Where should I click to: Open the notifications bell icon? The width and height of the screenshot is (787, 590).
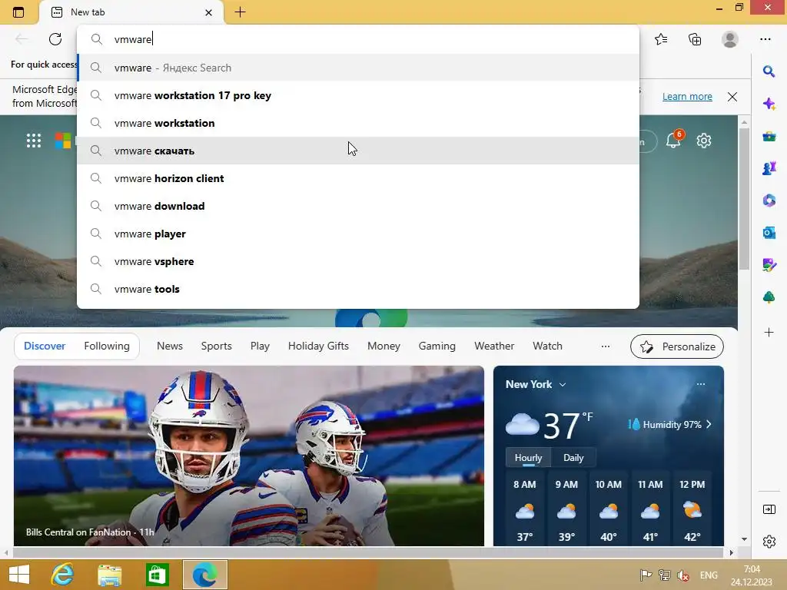pyautogui.click(x=673, y=141)
